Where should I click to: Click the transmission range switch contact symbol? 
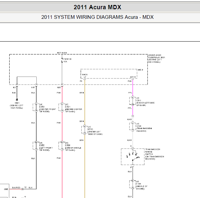133,157
